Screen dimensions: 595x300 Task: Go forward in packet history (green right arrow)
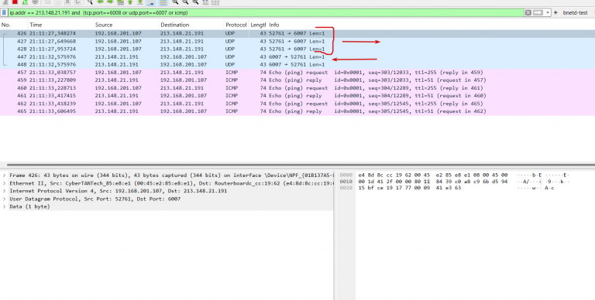coord(110,2)
